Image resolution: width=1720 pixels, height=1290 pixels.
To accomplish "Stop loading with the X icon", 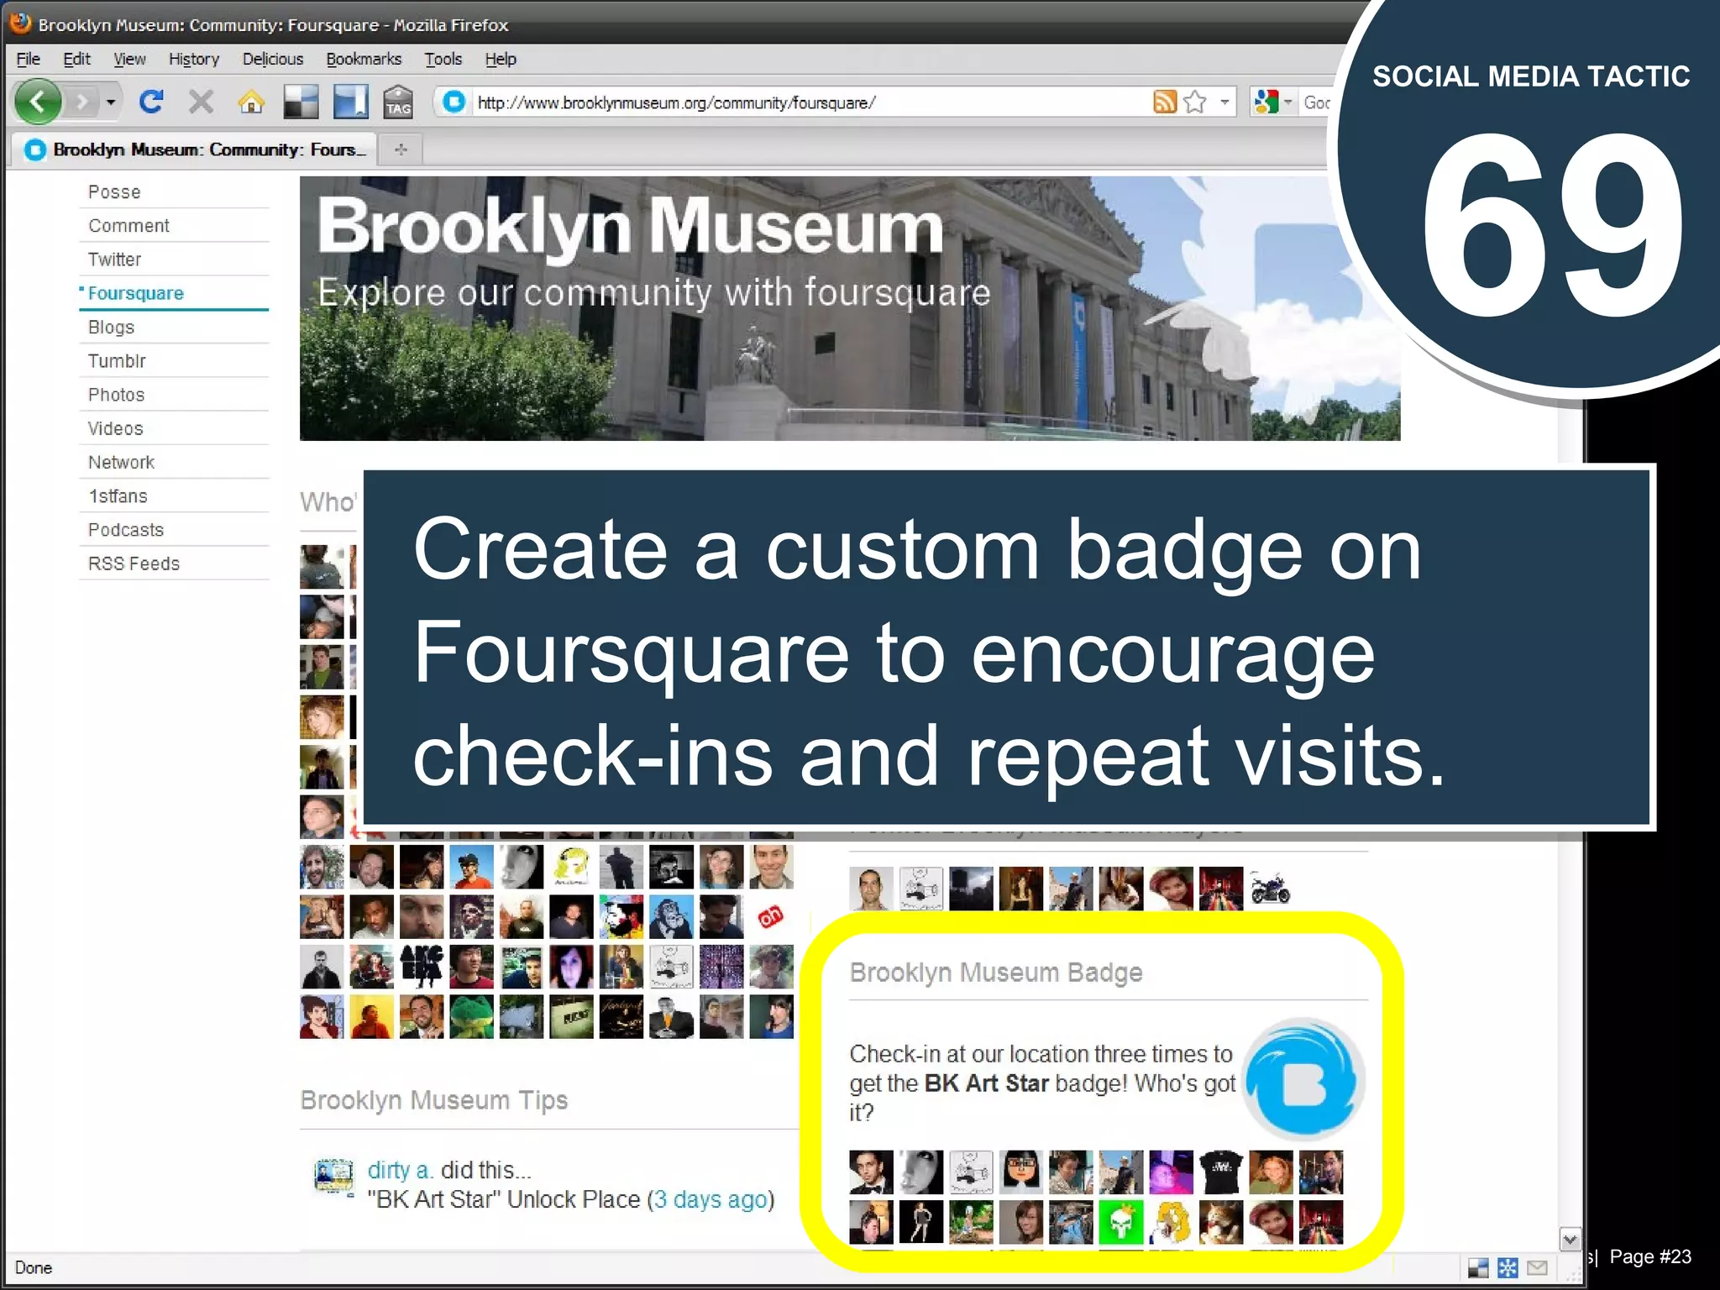I will 201,102.
